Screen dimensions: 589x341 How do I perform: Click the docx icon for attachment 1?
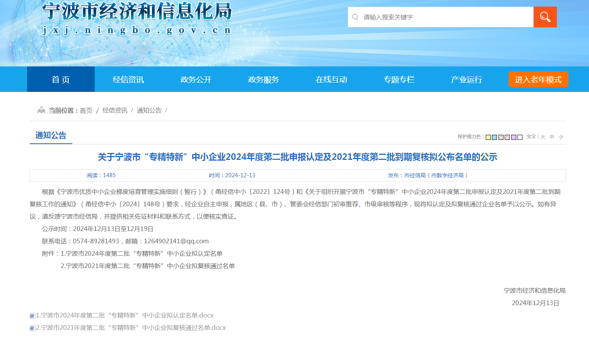pyautogui.click(x=32, y=316)
